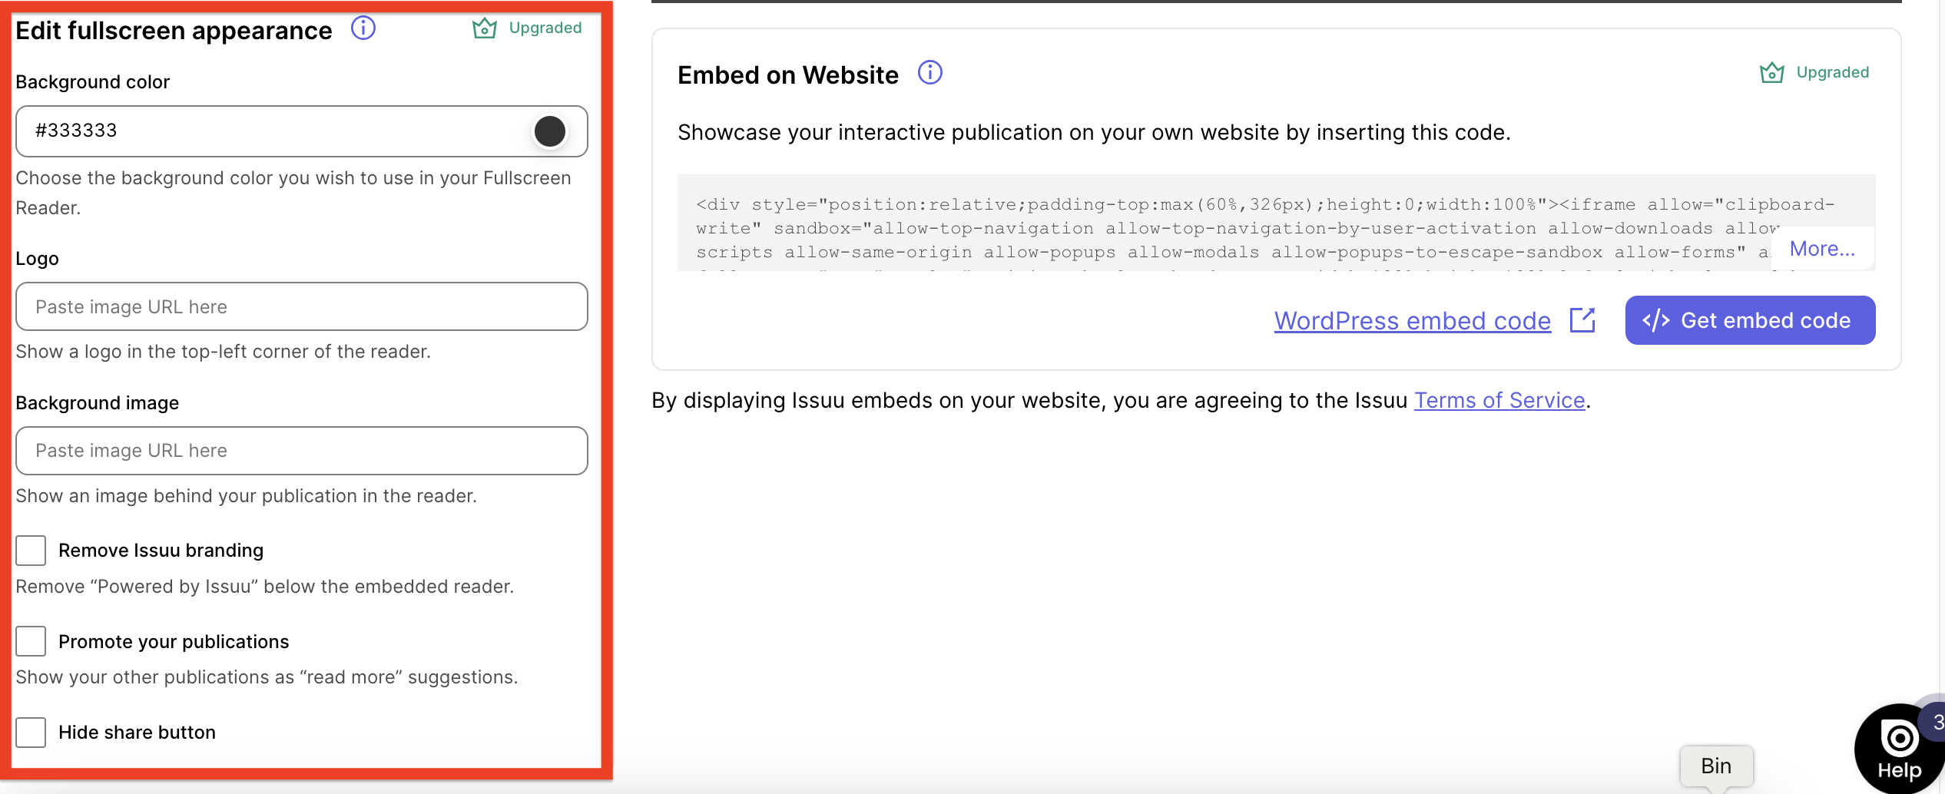This screenshot has width=1945, height=794.
Task: Click the Bin button
Action: 1717,764
